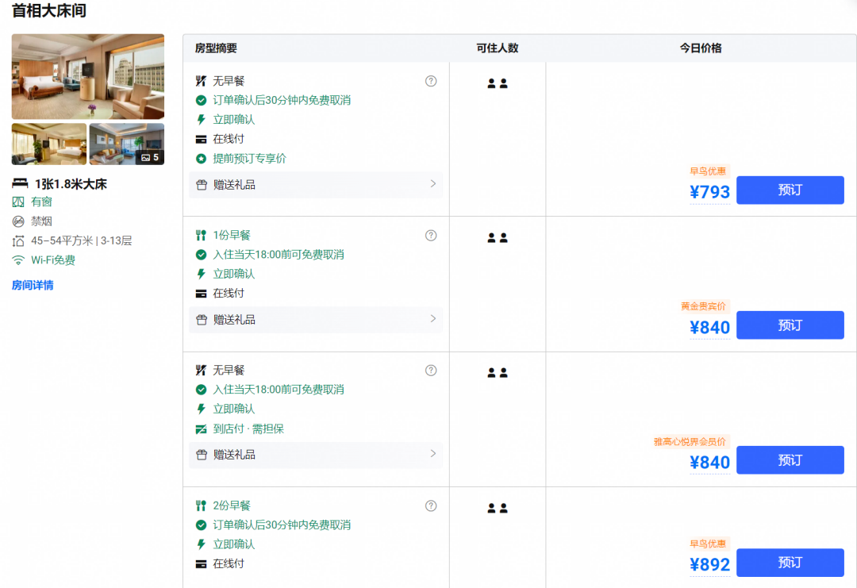Click the 黄金贵宾价 price tag
This screenshot has width=857, height=588.
[703, 306]
